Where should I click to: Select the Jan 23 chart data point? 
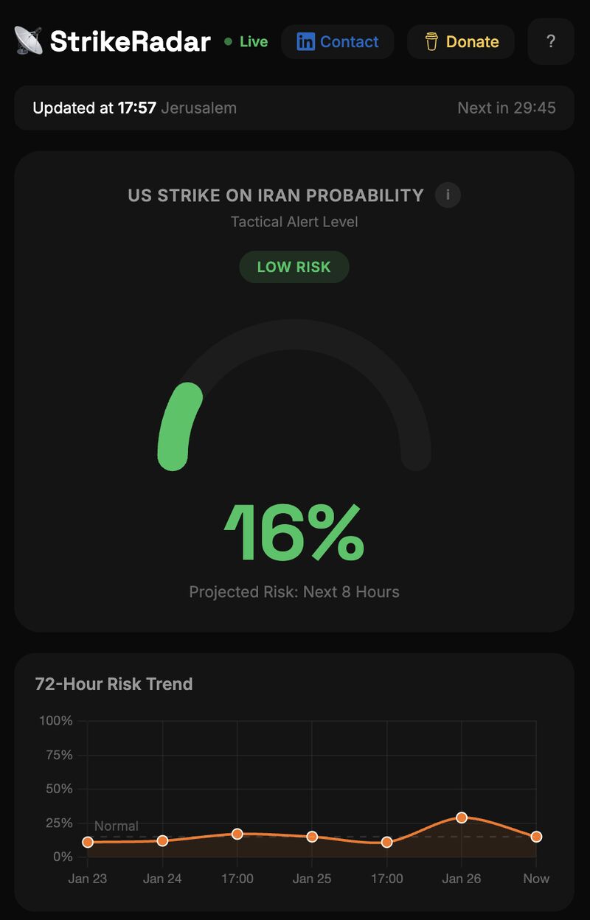[x=88, y=842]
